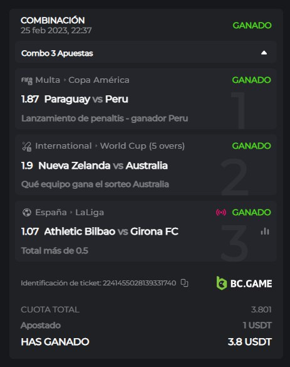Click the top GANADO status label
This screenshot has width=290, height=367.
252,25
